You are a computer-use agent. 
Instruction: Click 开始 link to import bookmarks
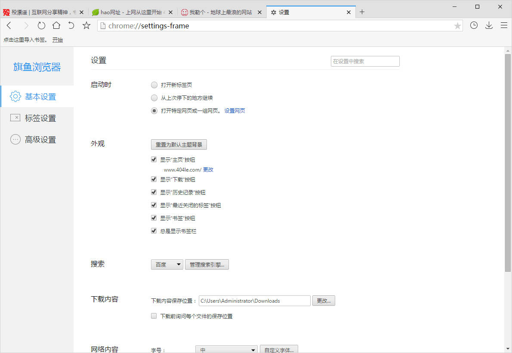pos(58,40)
